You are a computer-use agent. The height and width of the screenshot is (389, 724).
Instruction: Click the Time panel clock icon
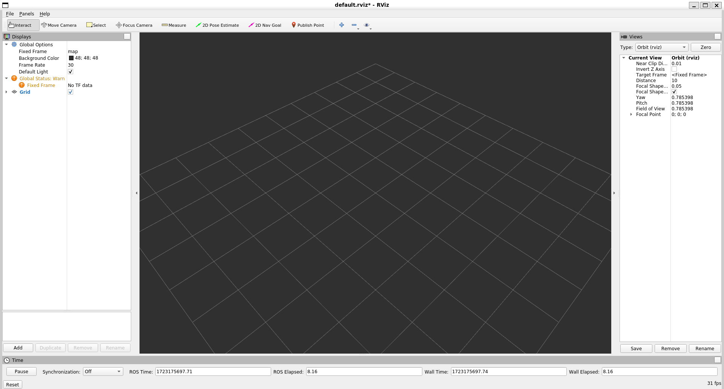[x=7, y=360]
